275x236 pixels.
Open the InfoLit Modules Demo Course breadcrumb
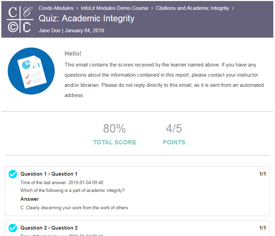click(115, 8)
